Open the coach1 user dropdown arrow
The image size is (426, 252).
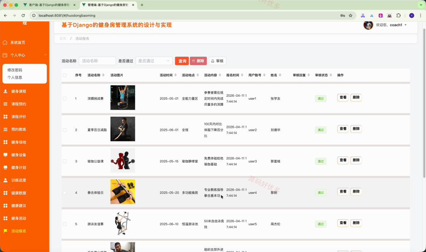406,25
